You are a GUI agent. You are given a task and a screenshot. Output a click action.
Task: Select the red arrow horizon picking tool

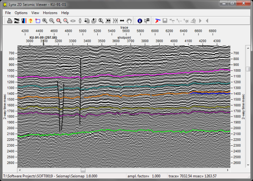pos(157,21)
